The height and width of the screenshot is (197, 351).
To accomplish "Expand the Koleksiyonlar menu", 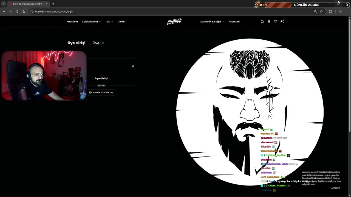I will coord(91,22).
